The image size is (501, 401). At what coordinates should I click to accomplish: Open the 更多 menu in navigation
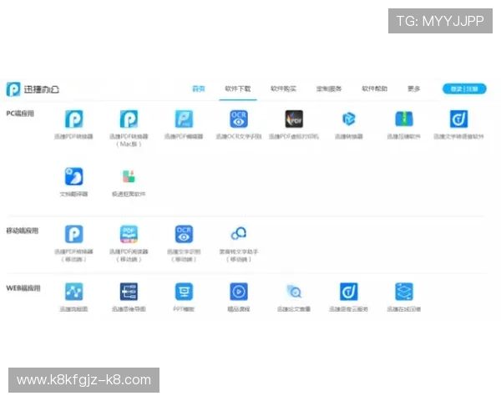413,89
